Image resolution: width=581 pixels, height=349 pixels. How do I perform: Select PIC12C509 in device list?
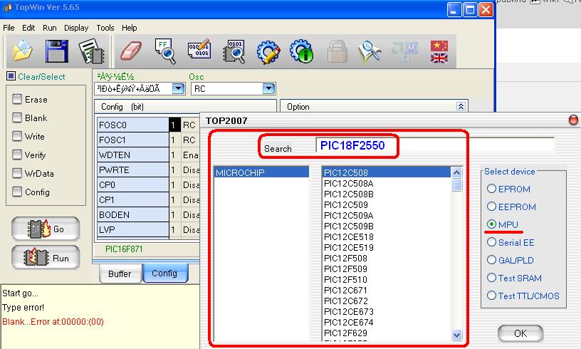coord(387,205)
